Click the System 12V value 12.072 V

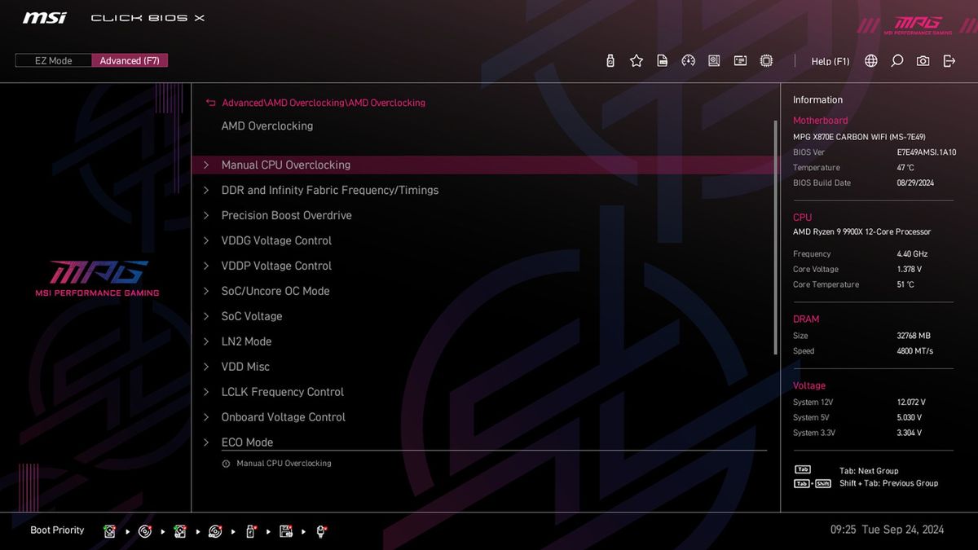pos(911,403)
